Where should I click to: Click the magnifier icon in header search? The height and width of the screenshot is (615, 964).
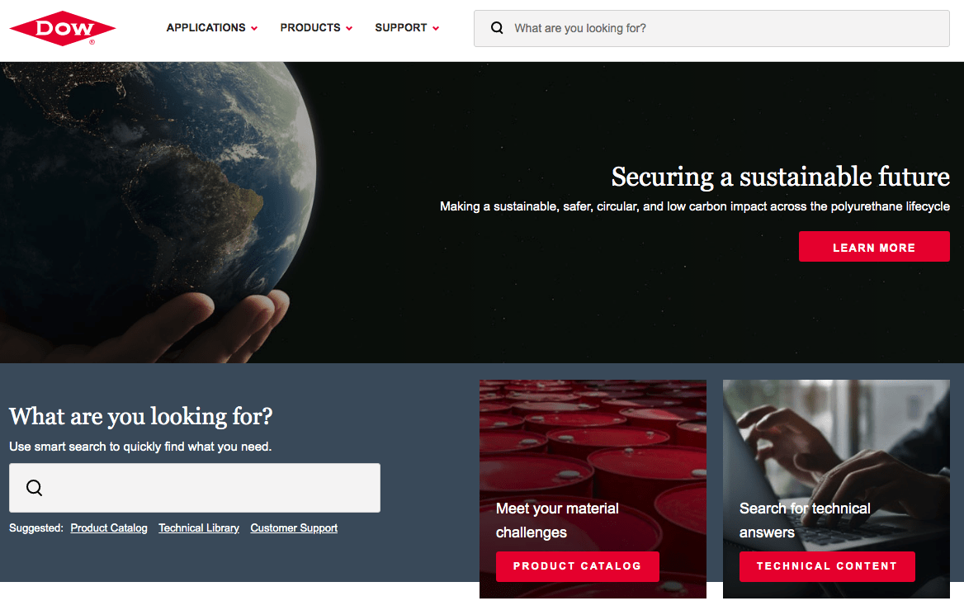click(x=497, y=28)
